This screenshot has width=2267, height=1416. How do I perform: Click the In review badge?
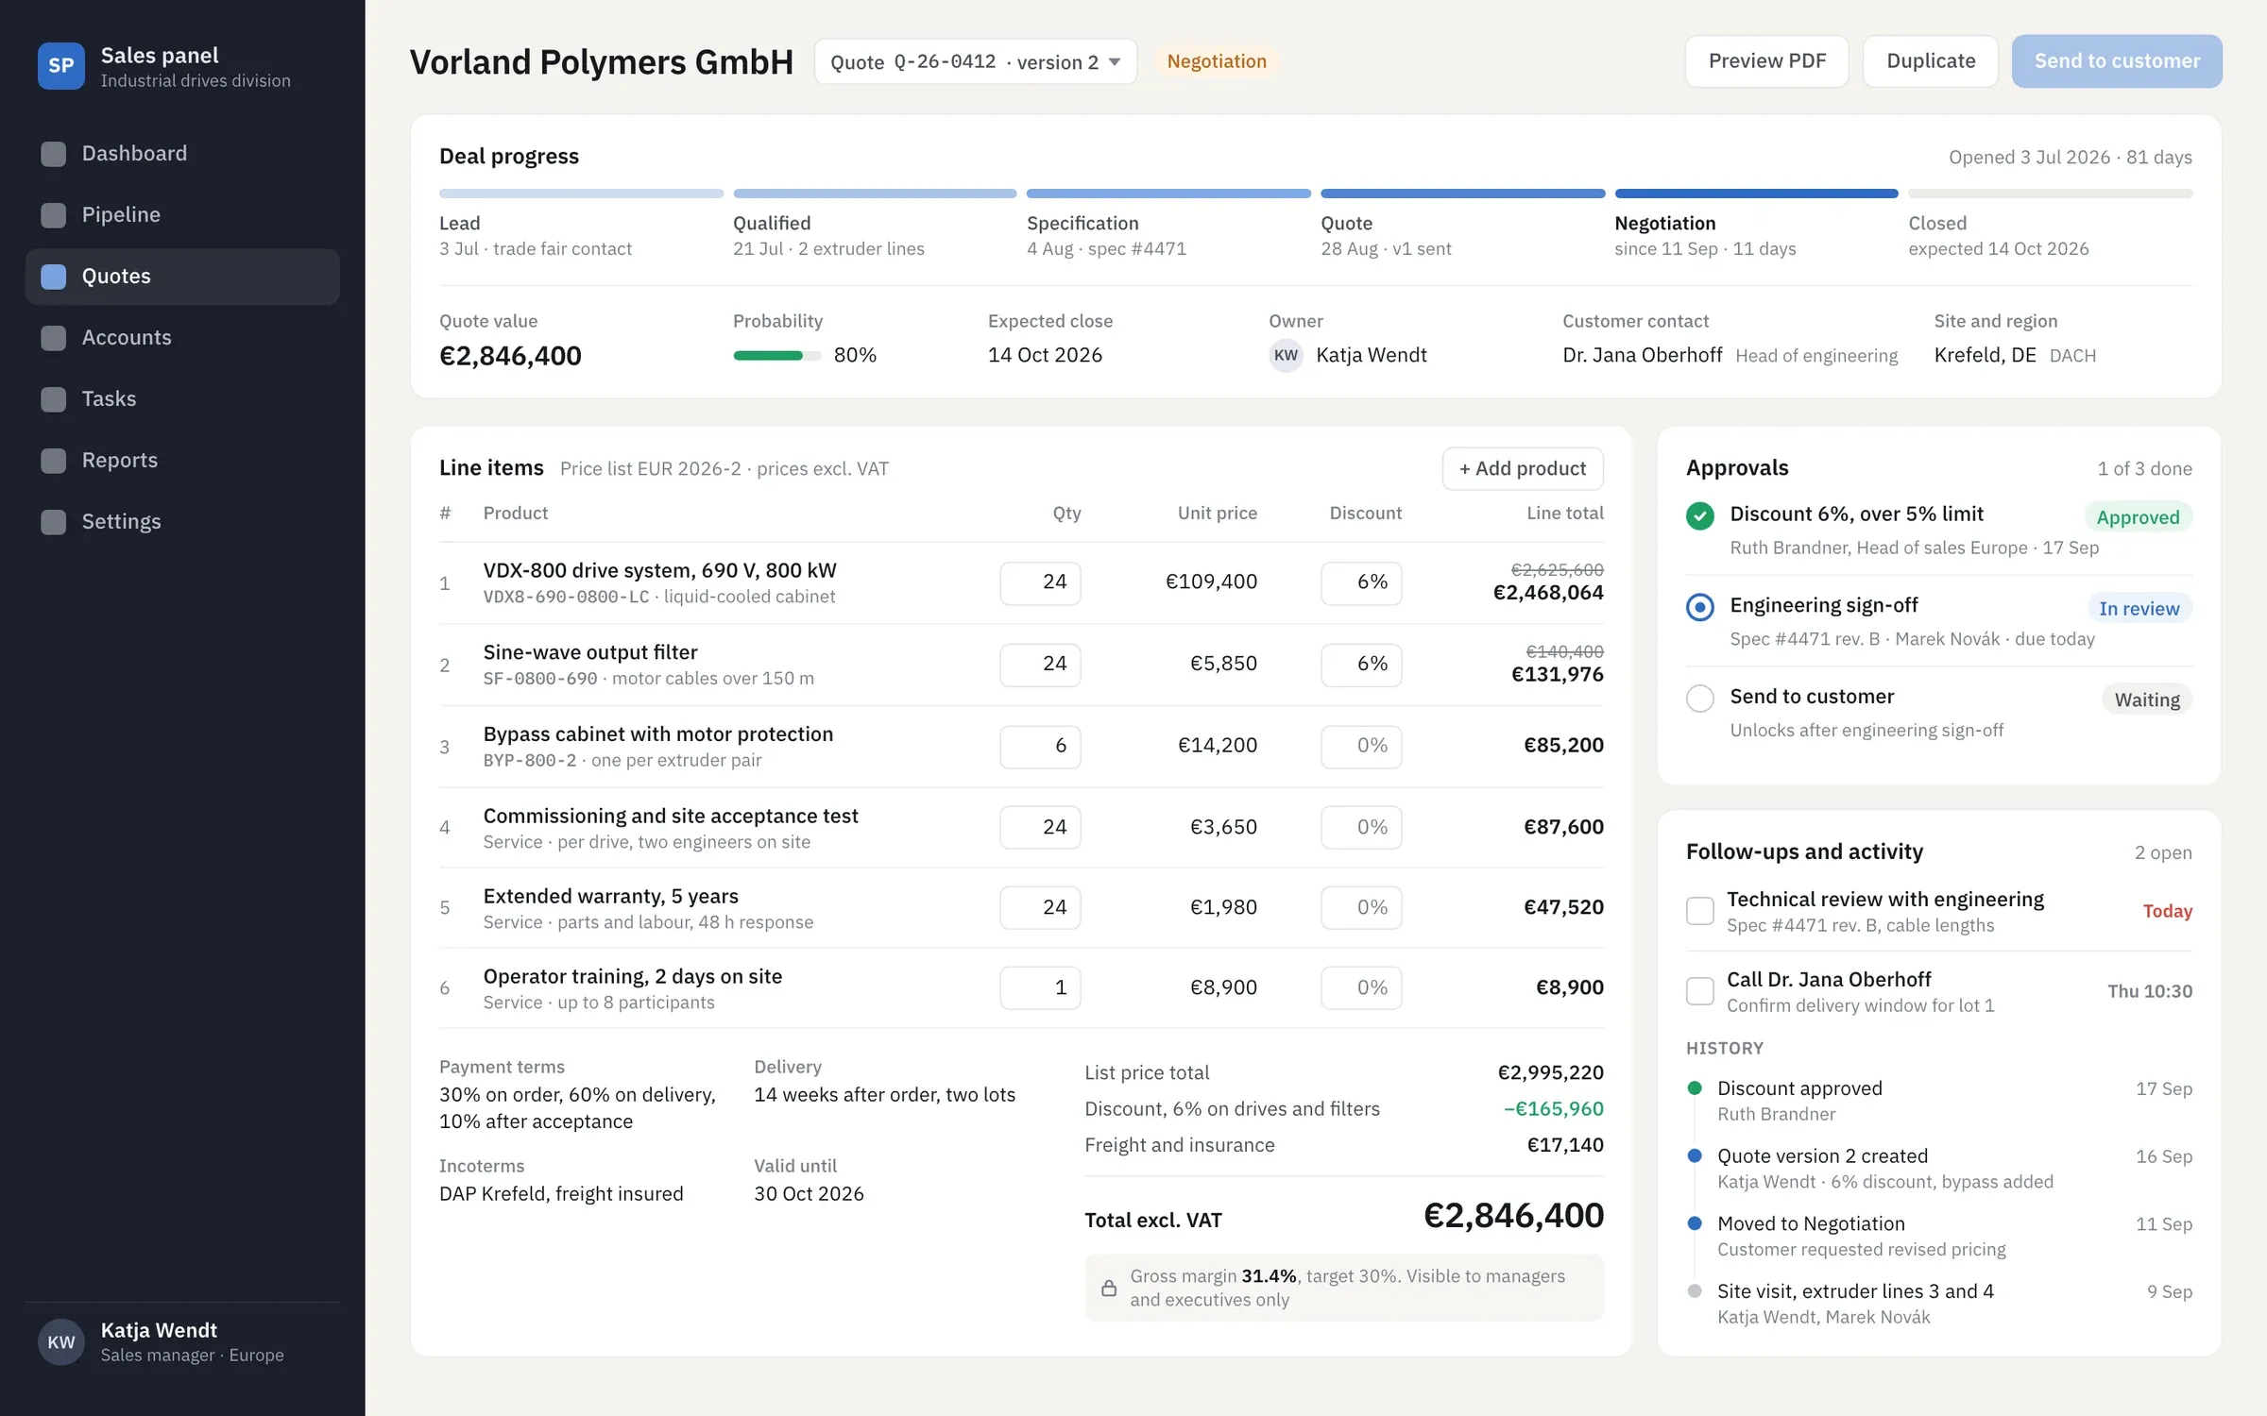pyautogui.click(x=2139, y=609)
